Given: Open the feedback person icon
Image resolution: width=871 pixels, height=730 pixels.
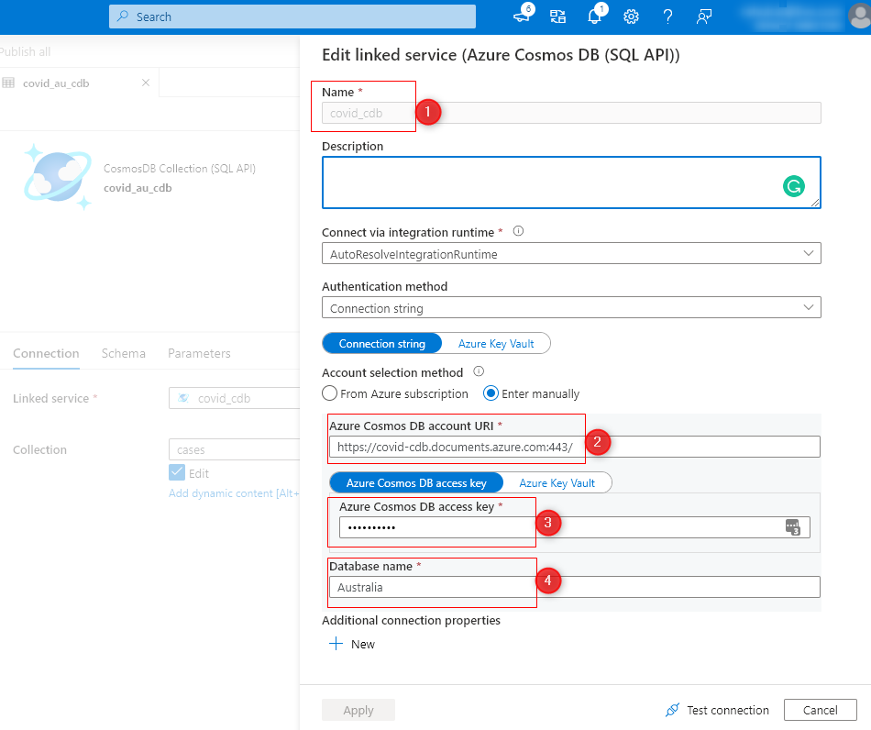Looking at the screenshot, I should pos(704,17).
